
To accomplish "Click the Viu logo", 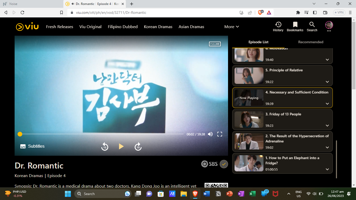I will tap(27, 27).
